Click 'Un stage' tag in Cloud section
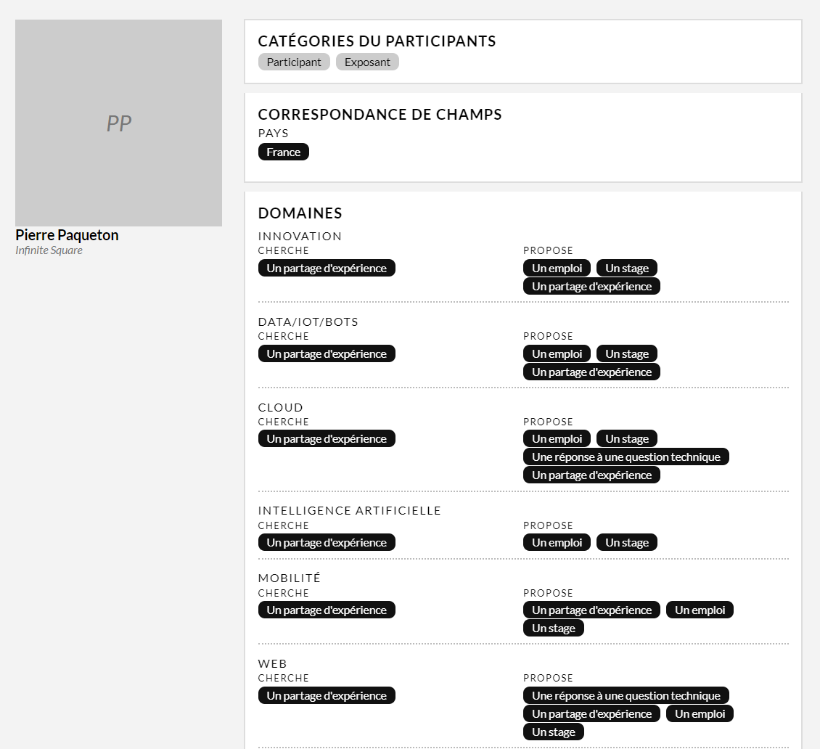820x749 pixels. point(626,439)
